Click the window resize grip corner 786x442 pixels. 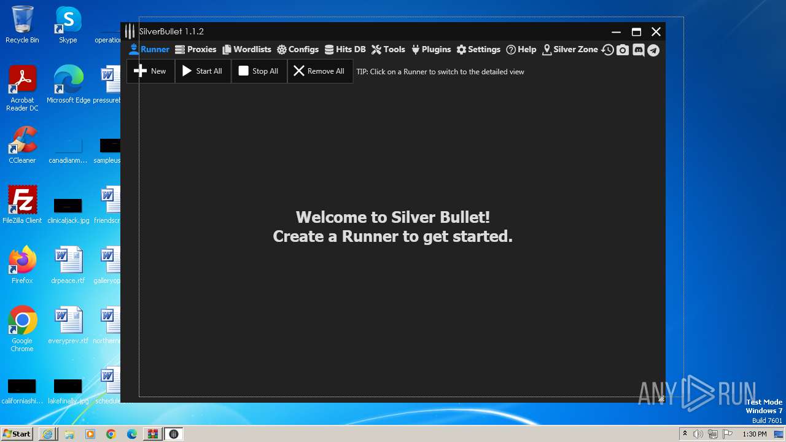(x=661, y=399)
